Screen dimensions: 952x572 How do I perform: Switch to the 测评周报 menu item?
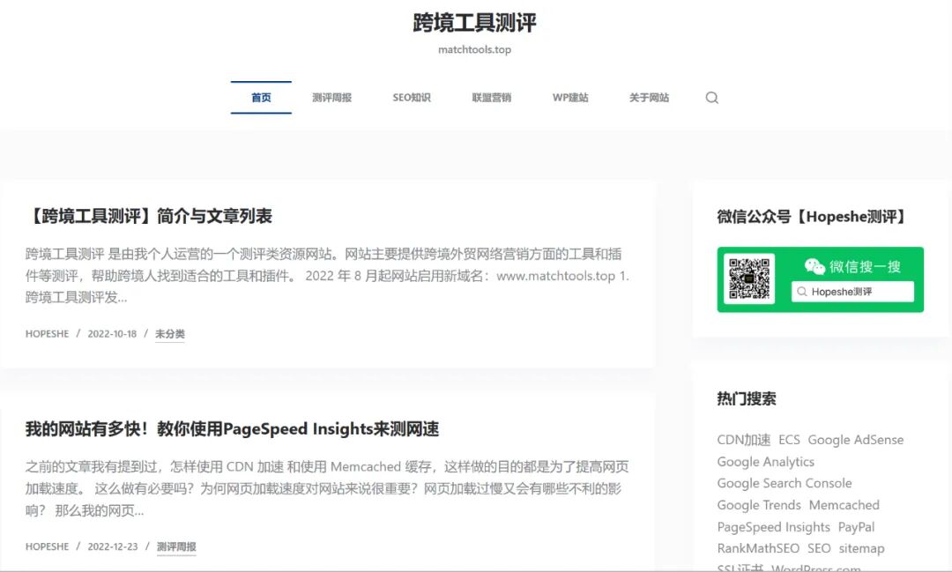[x=331, y=98]
